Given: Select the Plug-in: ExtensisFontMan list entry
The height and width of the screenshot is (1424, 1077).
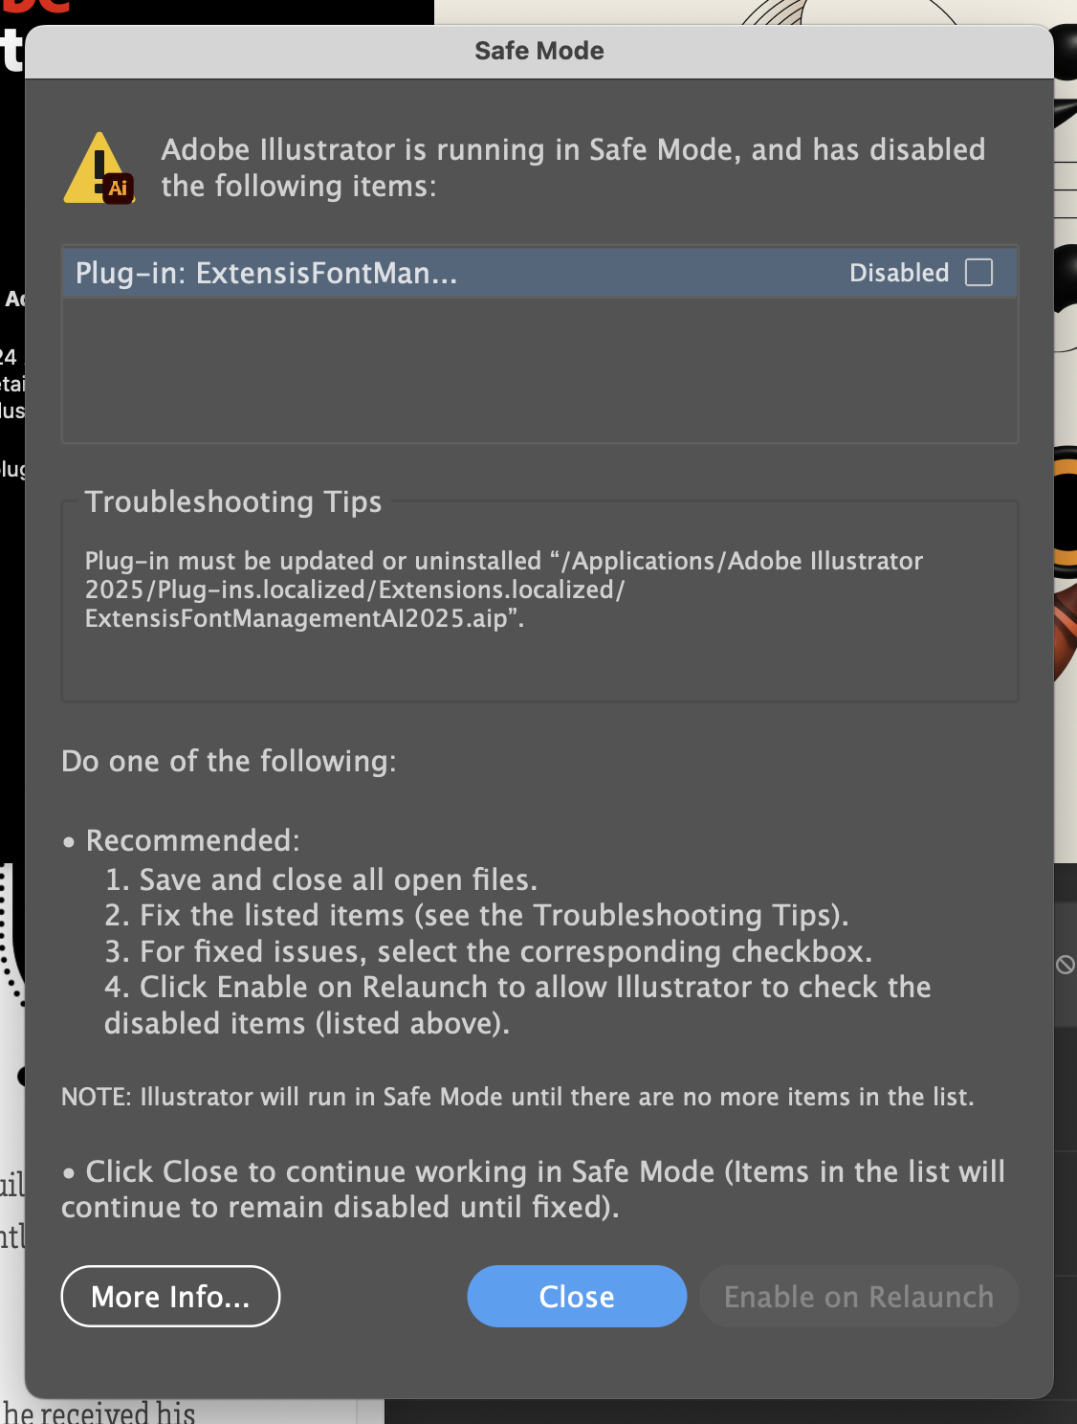Looking at the screenshot, I should pos(268,274).
